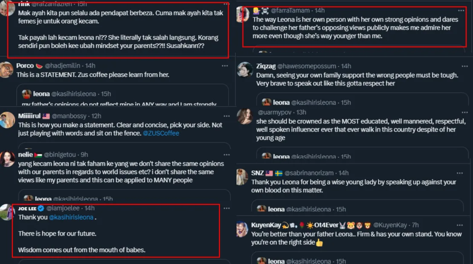473x264 pixels.
Task: View Porco's profile picture
Action: pyautogui.click(x=6, y=69)
